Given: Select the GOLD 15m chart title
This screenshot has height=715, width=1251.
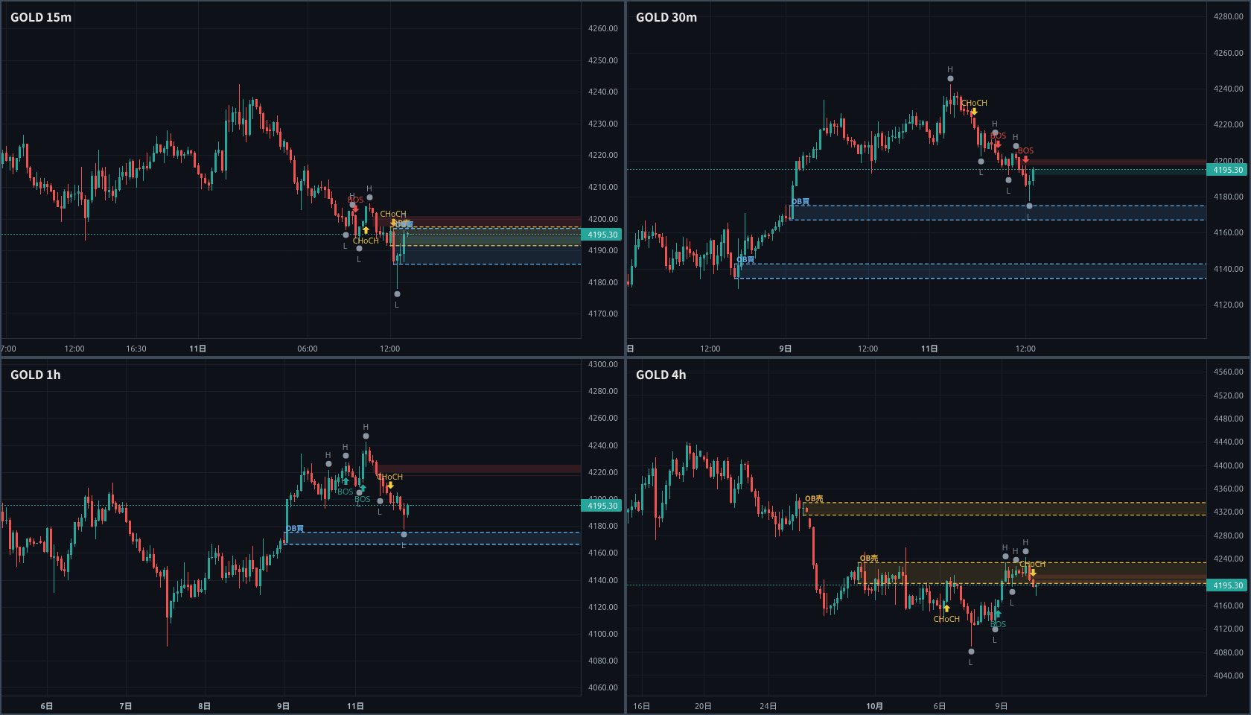Looking at the screenshot, I should [x=41, y=17].
